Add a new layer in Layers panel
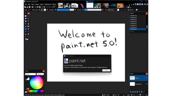Image resolution: width=172 pixels, height=96 pixels. (x=131, y=92)
